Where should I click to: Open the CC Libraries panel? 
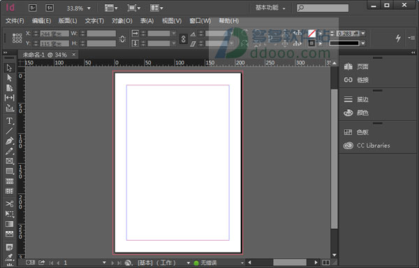tap(367, 146)
